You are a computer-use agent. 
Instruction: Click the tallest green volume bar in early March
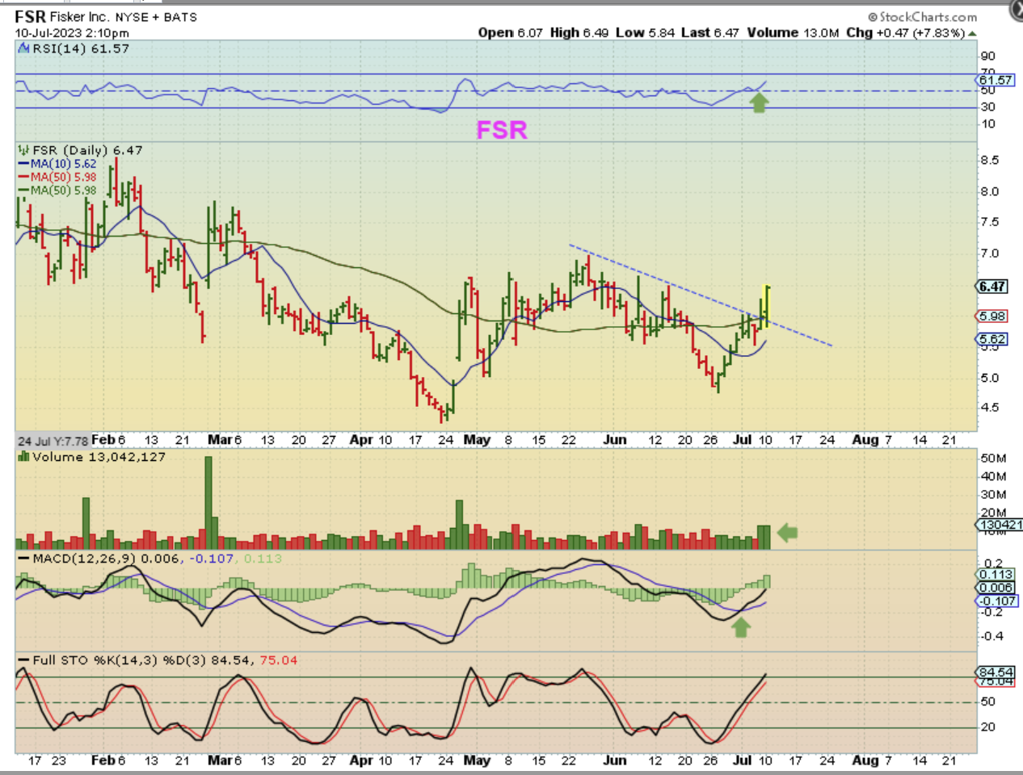coord(208,503)
